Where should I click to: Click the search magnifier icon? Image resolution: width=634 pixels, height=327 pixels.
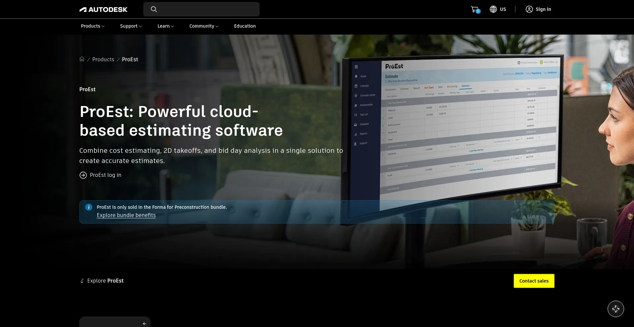(154, 9)
